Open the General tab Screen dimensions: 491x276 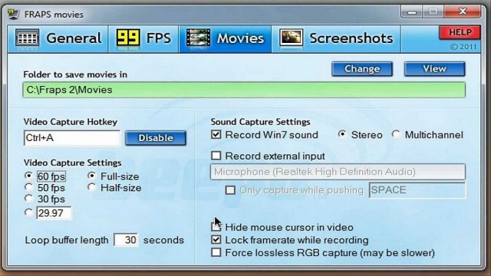pos(58,39)
